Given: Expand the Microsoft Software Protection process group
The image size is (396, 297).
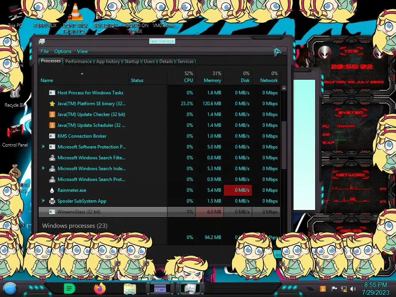Looking at the screenshot, I should [x=43, y=147].
